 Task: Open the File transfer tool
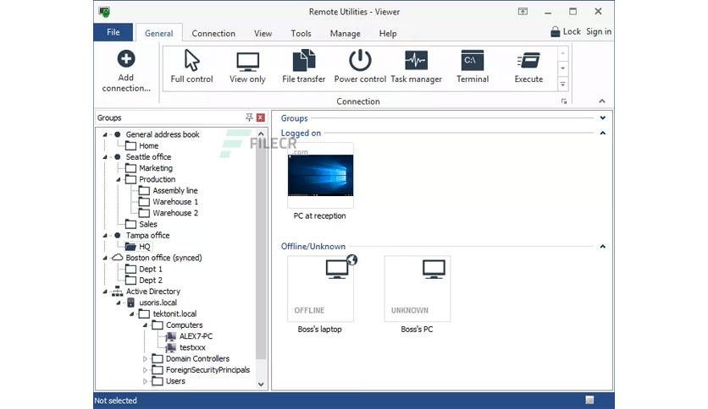click(303, 67)
